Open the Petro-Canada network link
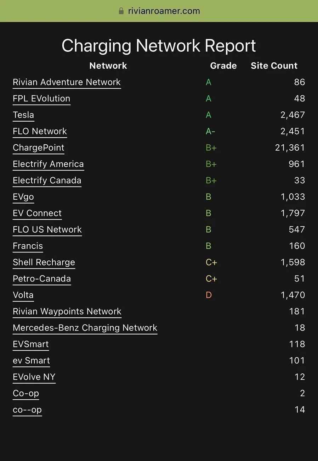Screen dimensions: 318x461 pyautogui.click(x=42, y=279)
